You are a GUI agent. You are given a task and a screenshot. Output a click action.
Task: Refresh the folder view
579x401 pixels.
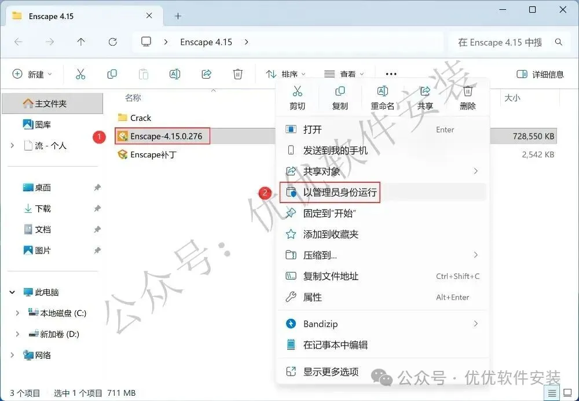point(113,42)
